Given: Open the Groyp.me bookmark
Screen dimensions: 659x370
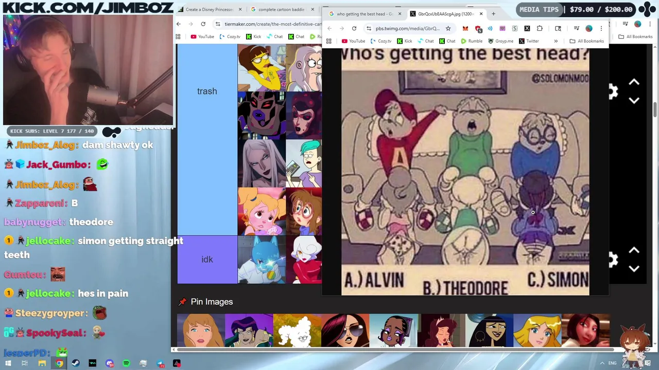Looking at the screenshot, I should pos(500,41).
